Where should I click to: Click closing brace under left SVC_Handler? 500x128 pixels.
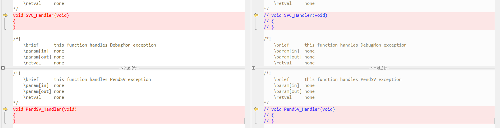[14, 27]
